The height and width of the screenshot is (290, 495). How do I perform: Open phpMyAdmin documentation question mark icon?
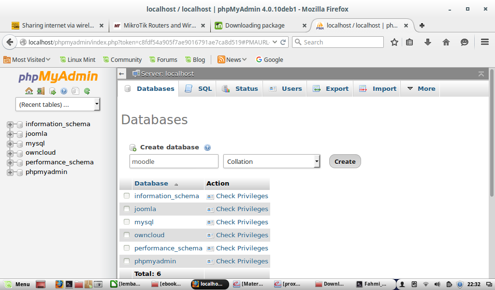63,91
